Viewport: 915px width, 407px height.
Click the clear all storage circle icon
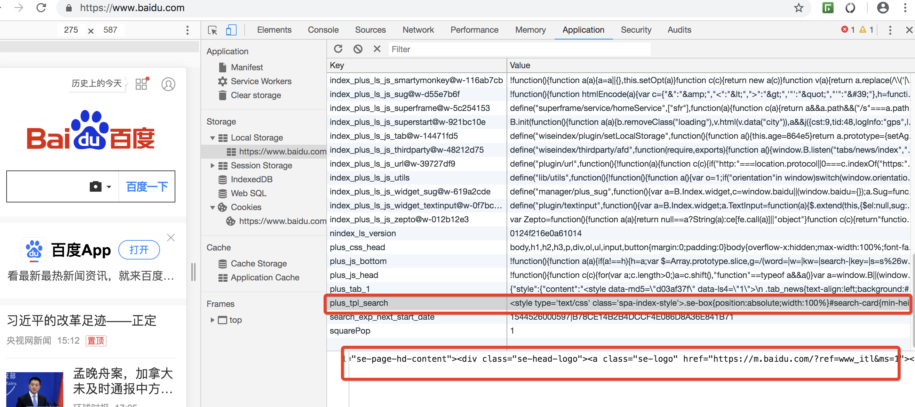point(358,49)
